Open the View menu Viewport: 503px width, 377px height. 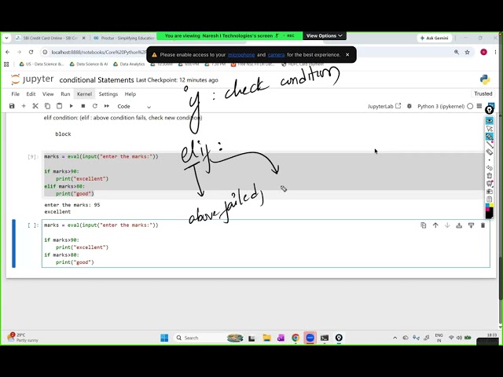pos(48,94)
